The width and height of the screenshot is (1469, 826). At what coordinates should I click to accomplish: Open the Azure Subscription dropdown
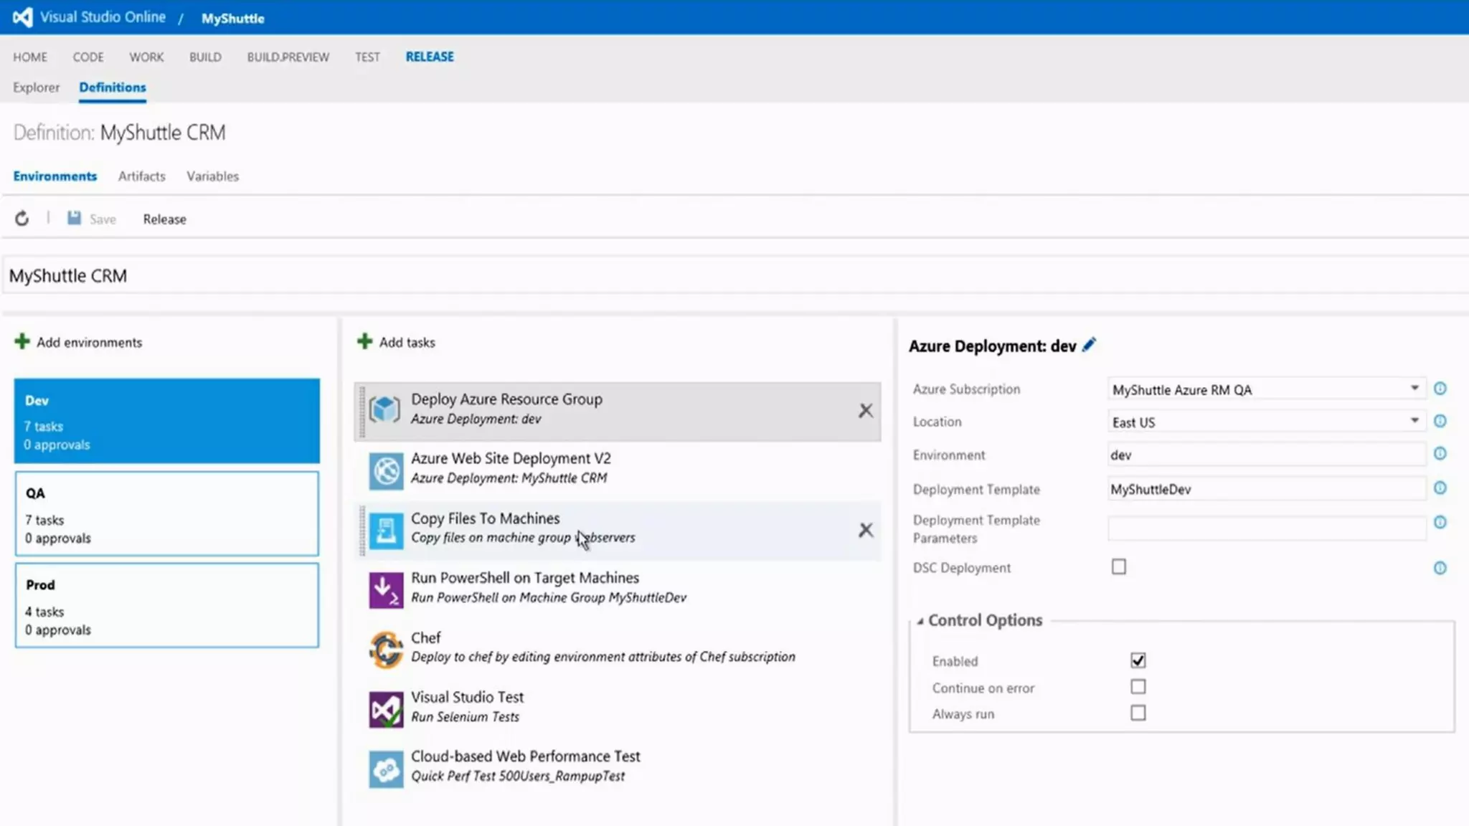pos(1414,389)
